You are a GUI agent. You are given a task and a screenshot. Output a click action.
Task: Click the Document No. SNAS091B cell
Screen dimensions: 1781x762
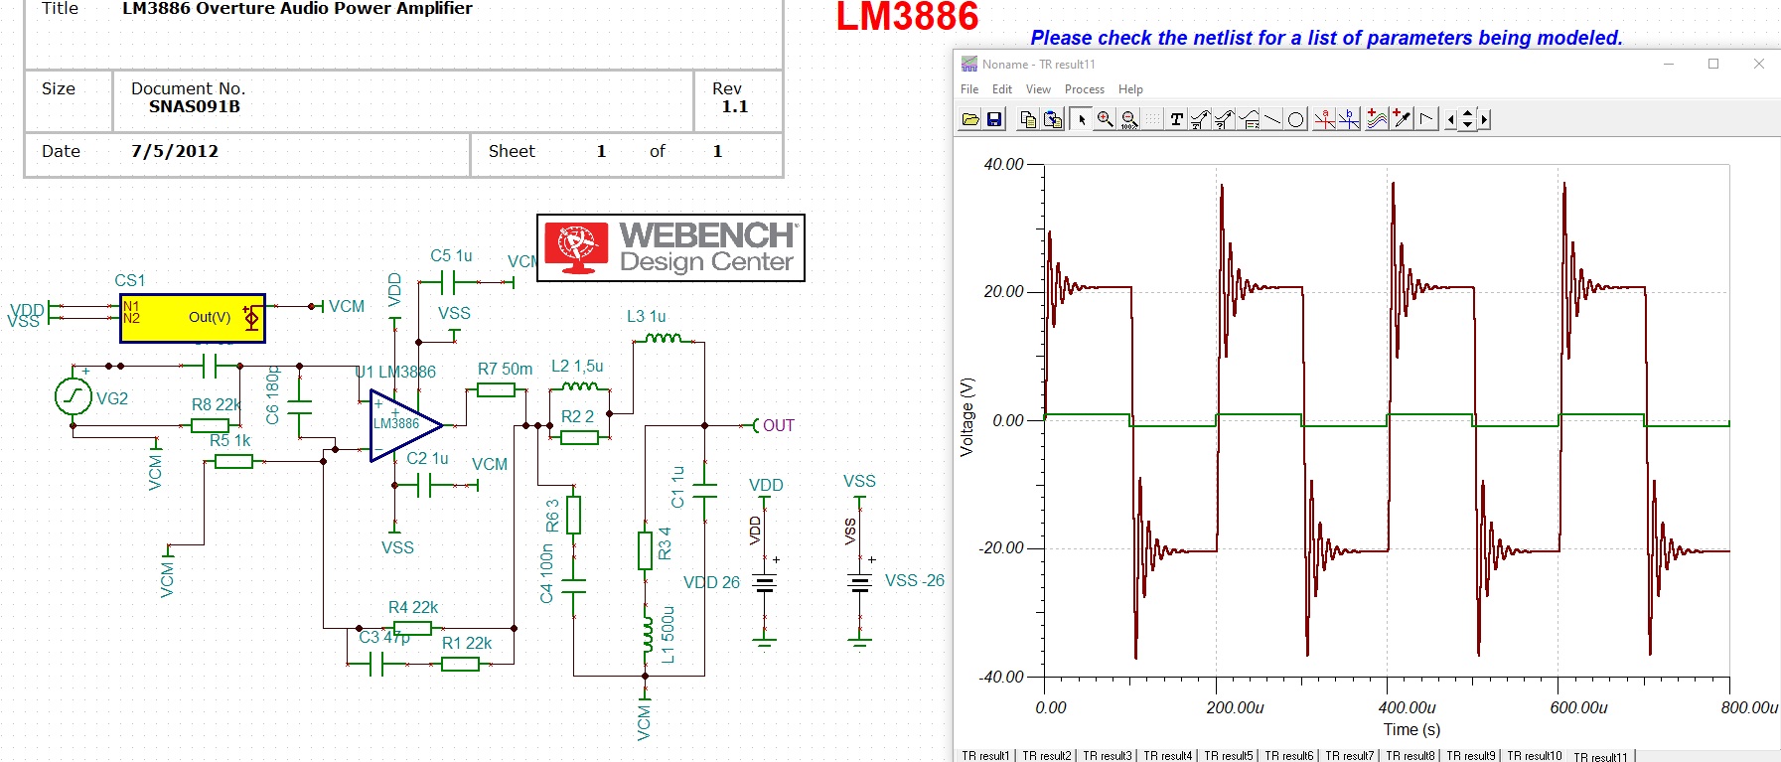(x=403, y=100)
